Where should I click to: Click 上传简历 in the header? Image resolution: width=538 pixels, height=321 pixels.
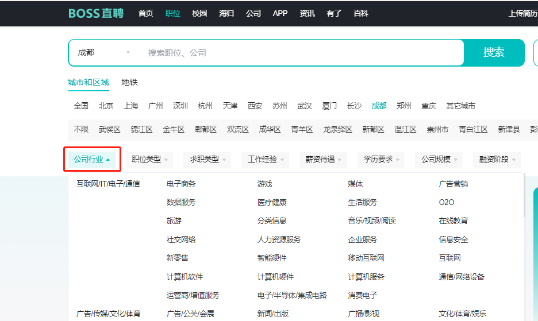(x=523, y=13)
